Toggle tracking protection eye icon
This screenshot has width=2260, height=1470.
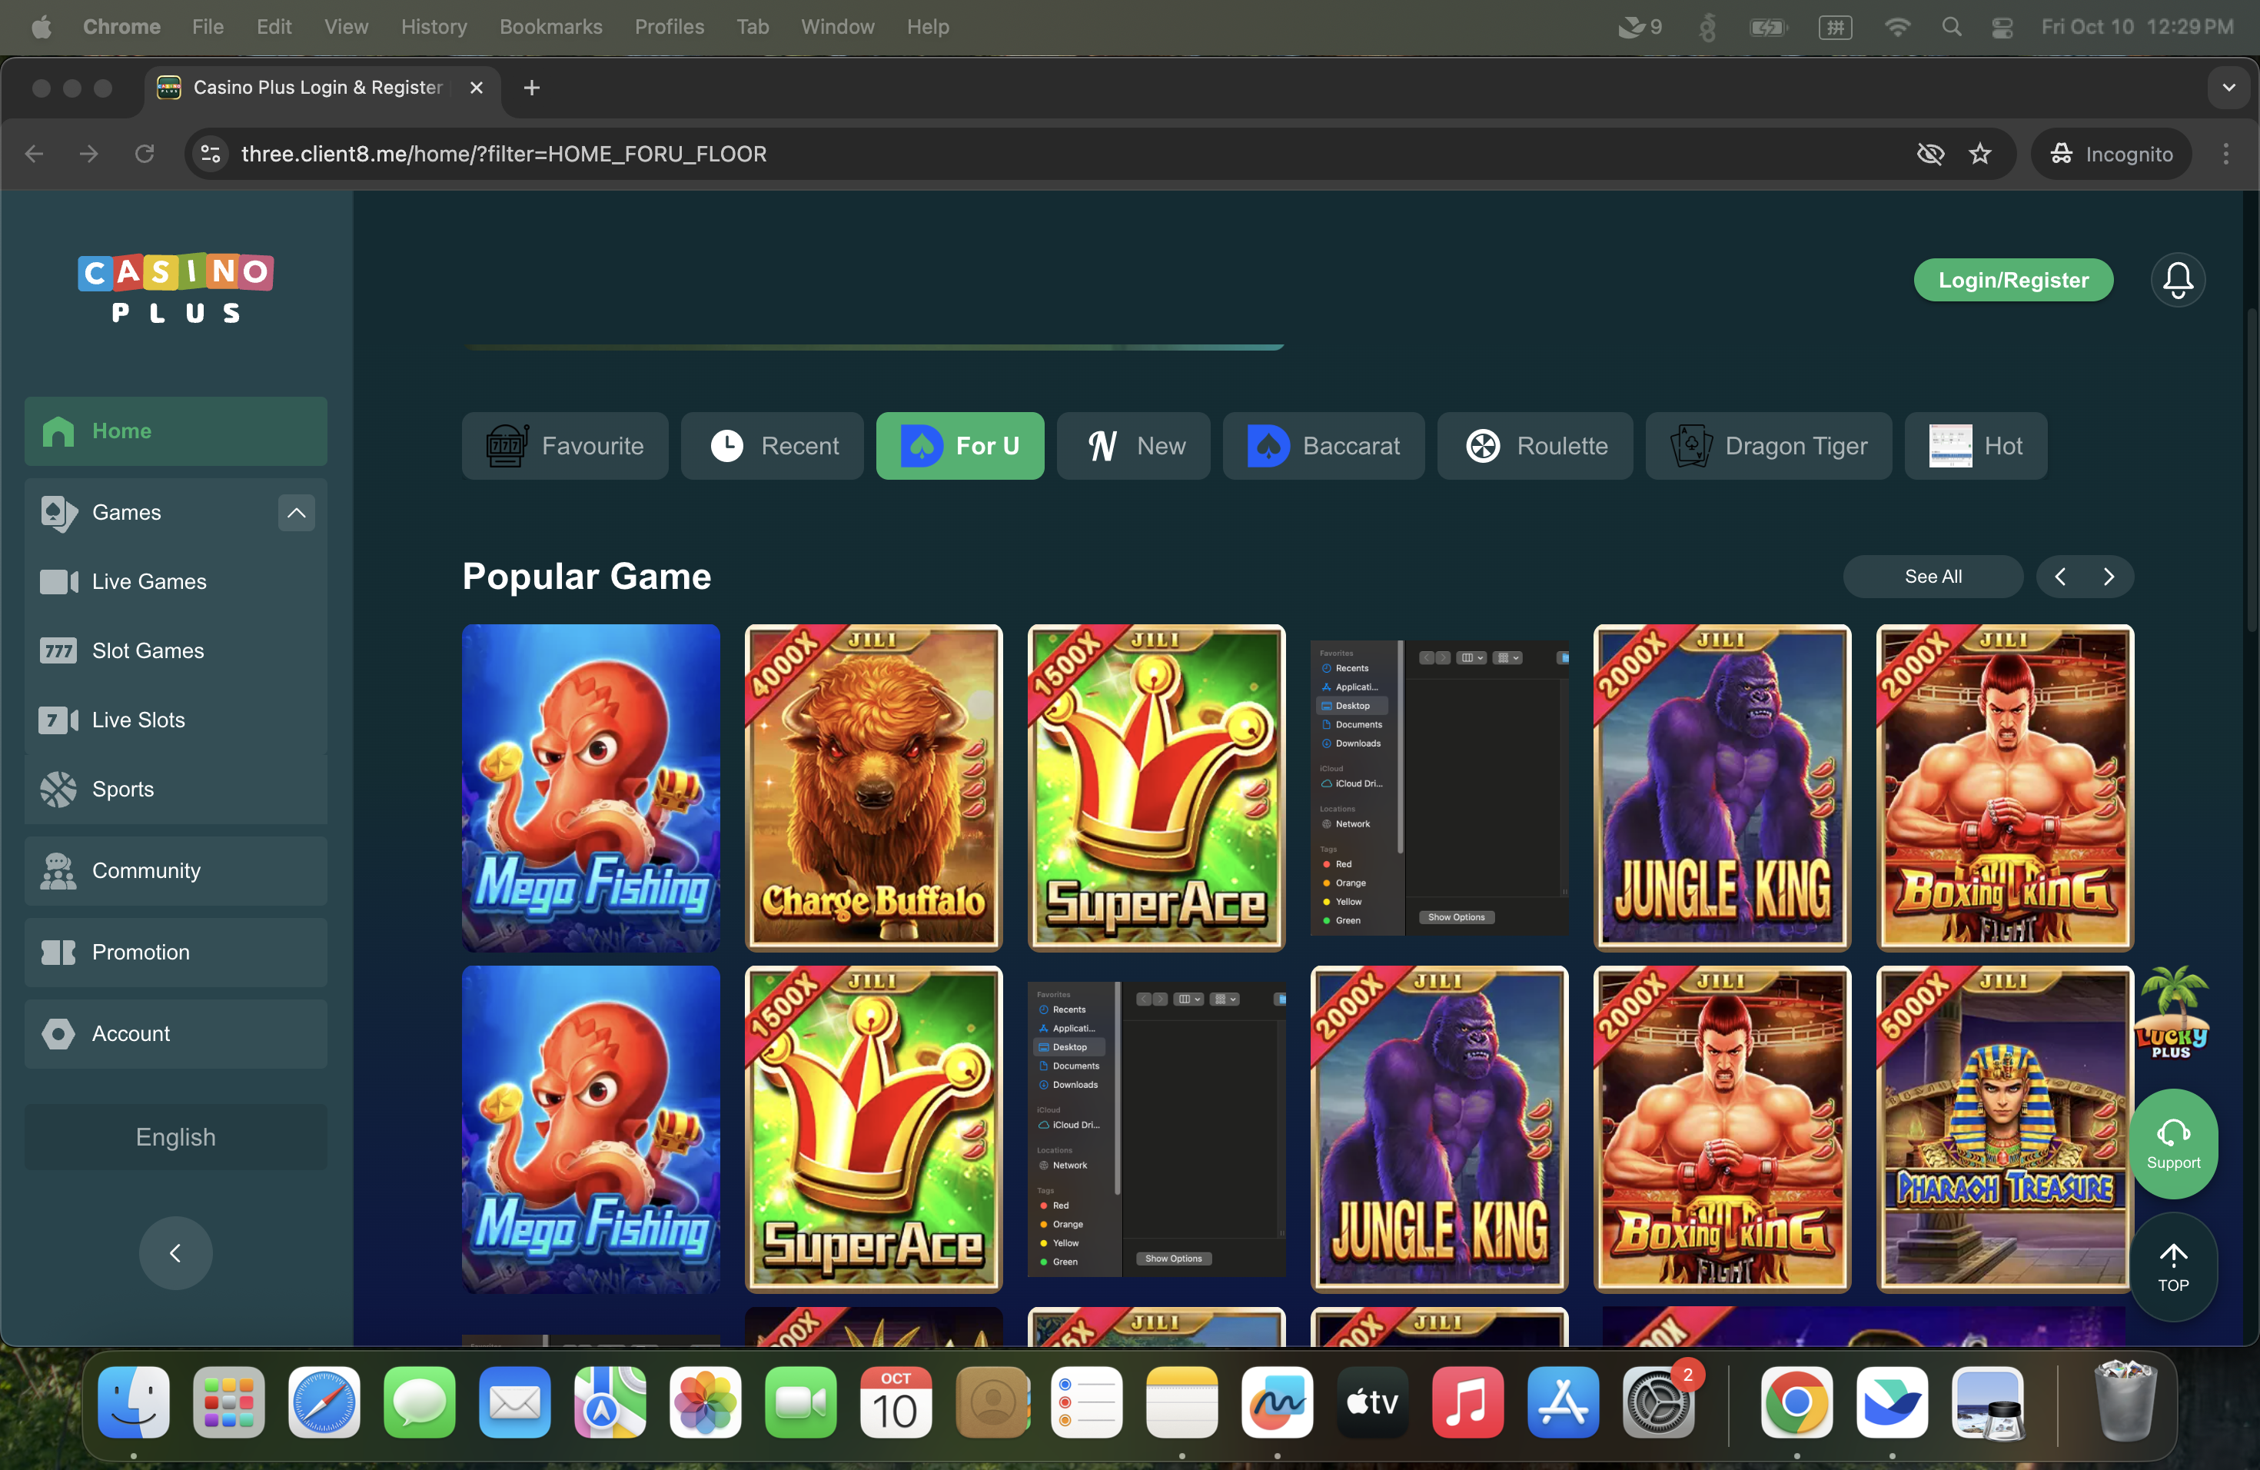tap(1929, 154)
